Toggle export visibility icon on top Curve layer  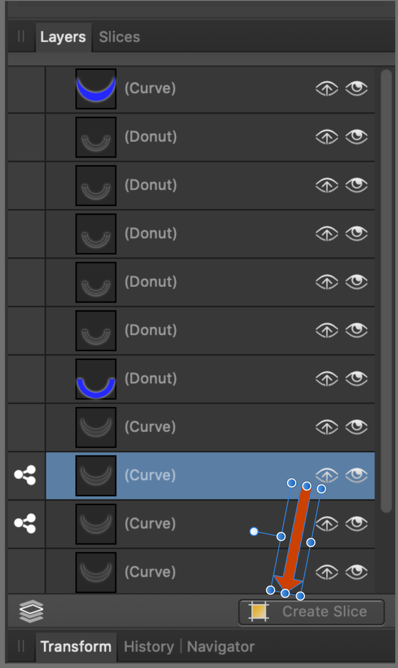[x=327, y=88]
